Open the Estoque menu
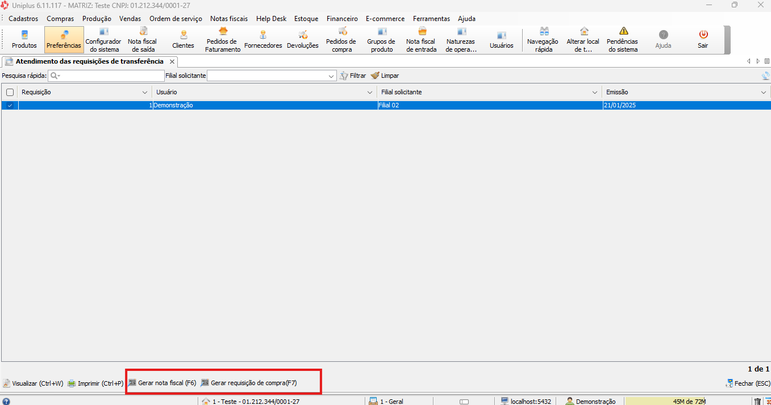This screenshot has width=771, height=405. (306, 19)
